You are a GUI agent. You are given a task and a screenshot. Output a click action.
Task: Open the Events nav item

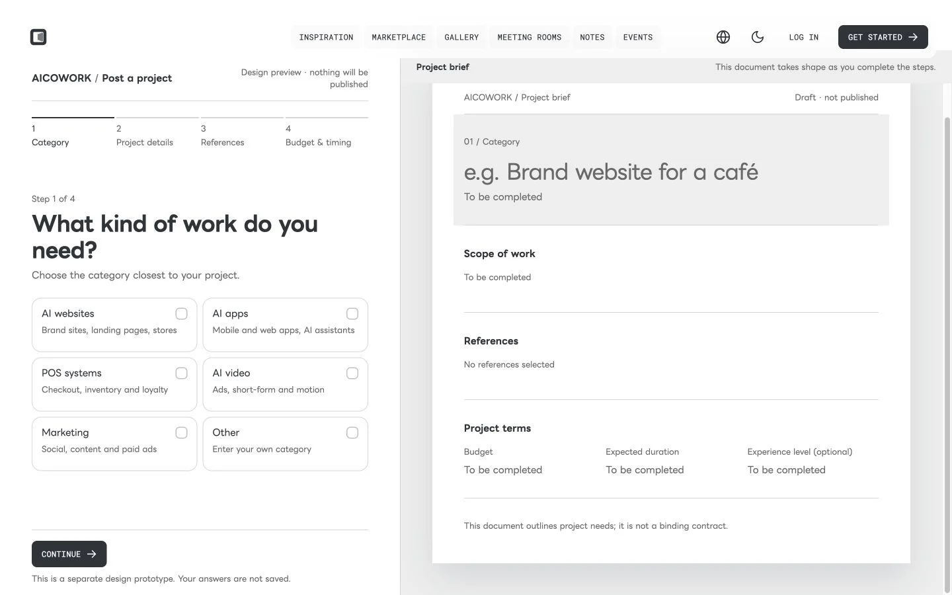point(638,37)
